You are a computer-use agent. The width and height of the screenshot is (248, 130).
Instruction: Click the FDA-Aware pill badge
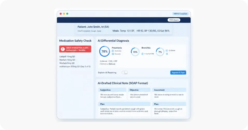174,20
